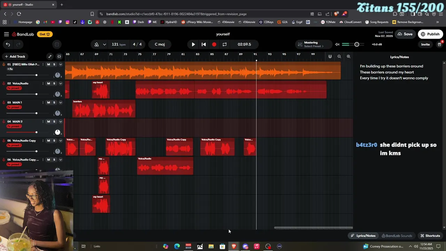Reload the browser page
446x251 pixels.
click(x=19, y=14)
